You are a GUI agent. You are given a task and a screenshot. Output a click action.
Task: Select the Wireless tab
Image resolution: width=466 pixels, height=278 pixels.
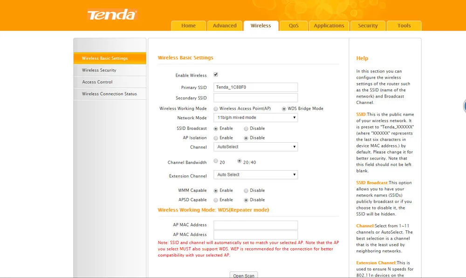point(260,26)
